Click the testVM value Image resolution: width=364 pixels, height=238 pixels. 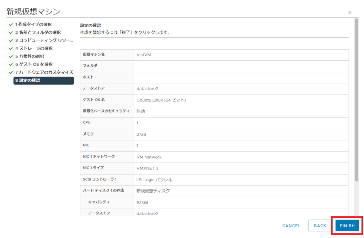point(144,55)
